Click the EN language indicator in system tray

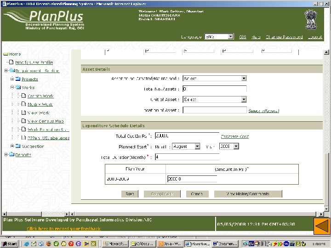click(251, 244)
